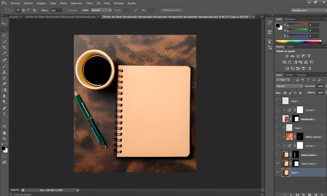Image resolution: width=327 pixels, height=196 pixels.
Task: Select the Hand tool
Action: (4, 133)
